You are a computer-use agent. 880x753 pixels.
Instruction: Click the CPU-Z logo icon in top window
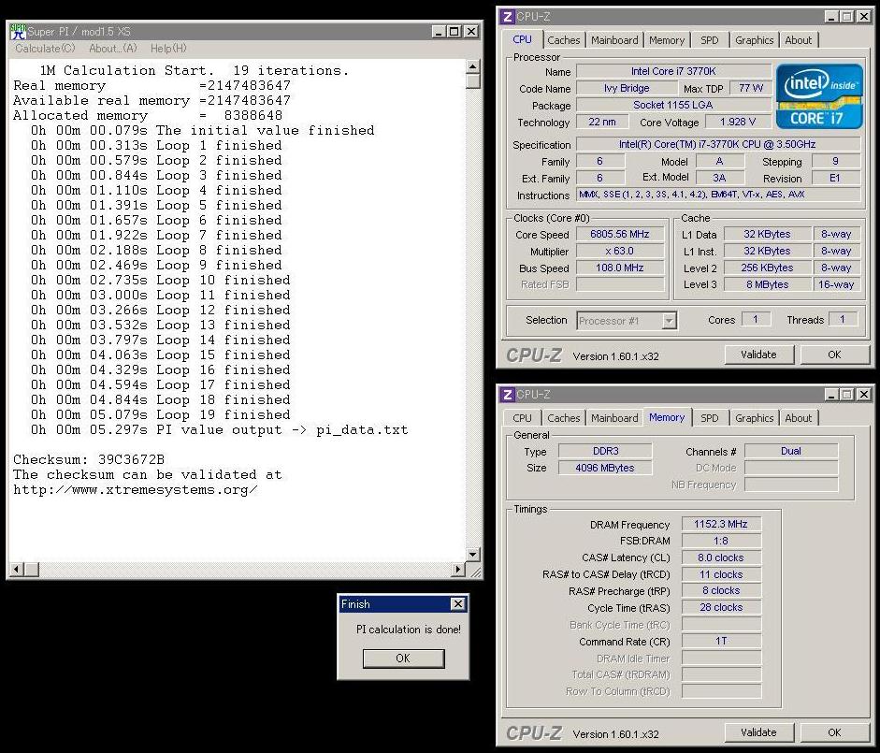[507, 17]
